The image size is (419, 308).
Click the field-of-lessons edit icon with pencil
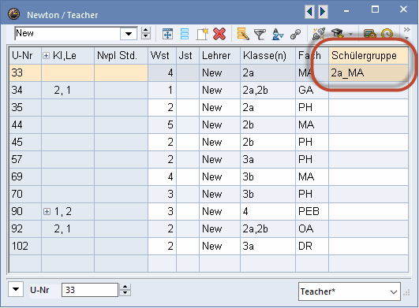click(243, 34)
